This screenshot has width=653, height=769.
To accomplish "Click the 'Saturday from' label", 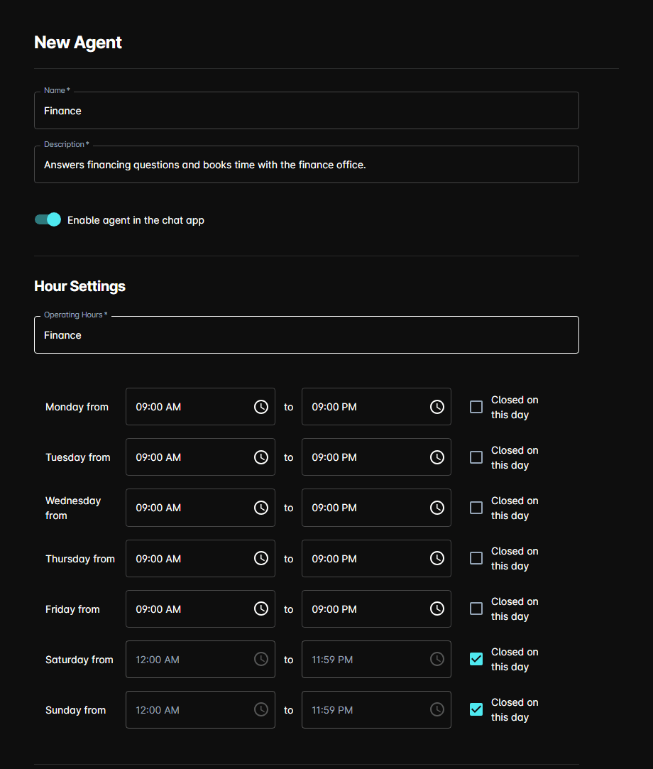I will coord(79,660).
